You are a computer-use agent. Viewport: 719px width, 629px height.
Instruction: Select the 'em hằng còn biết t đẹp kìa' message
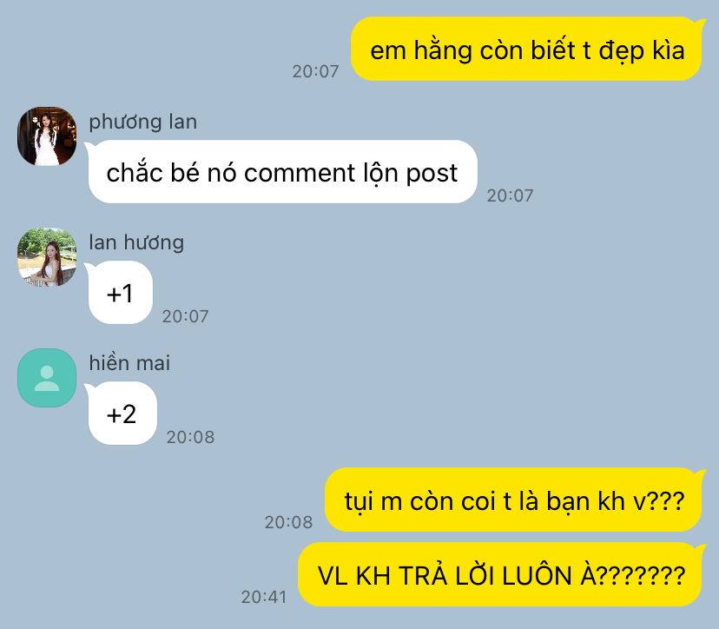click(527, 50)
